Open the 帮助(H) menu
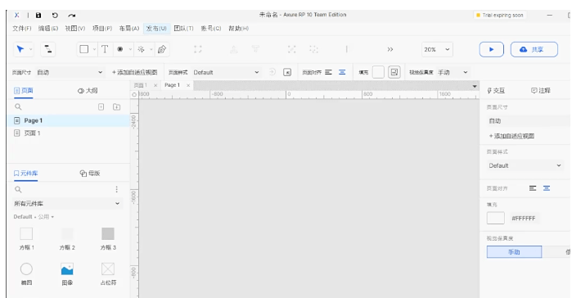The height and width of the screenshot is (298, 581). [x=238, y=28]
